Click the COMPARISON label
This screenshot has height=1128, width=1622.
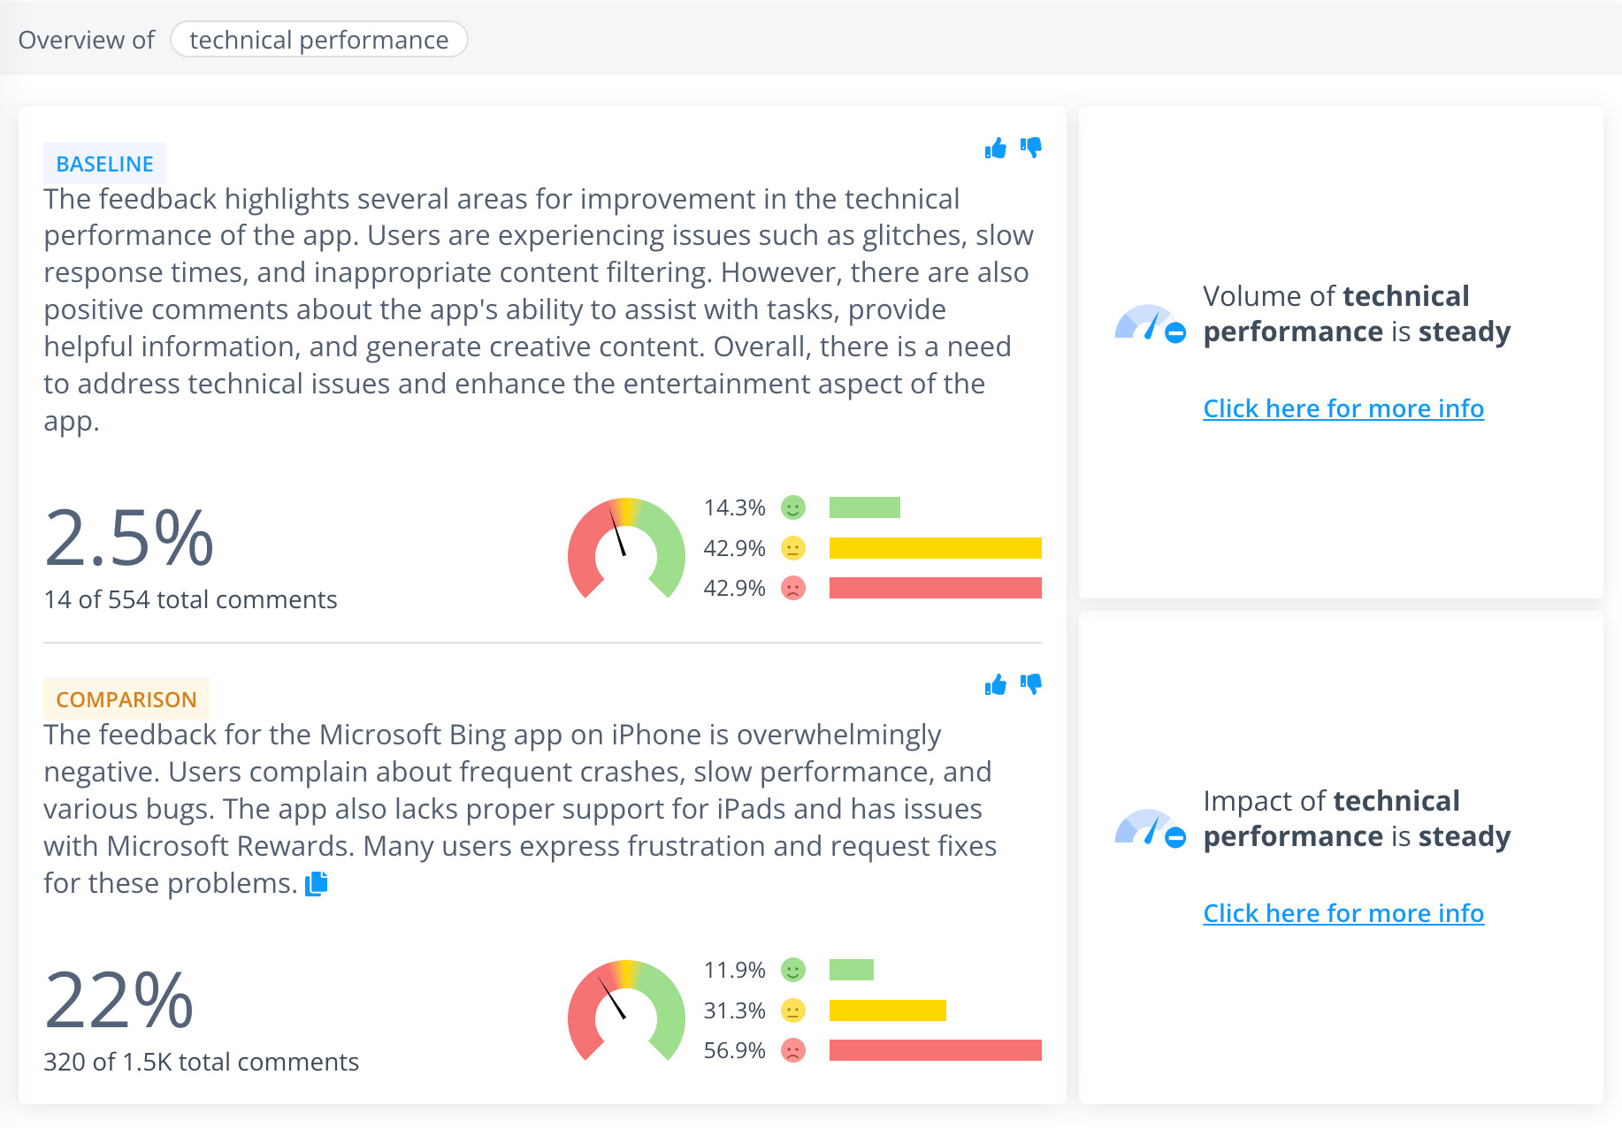tap(126, 699)
